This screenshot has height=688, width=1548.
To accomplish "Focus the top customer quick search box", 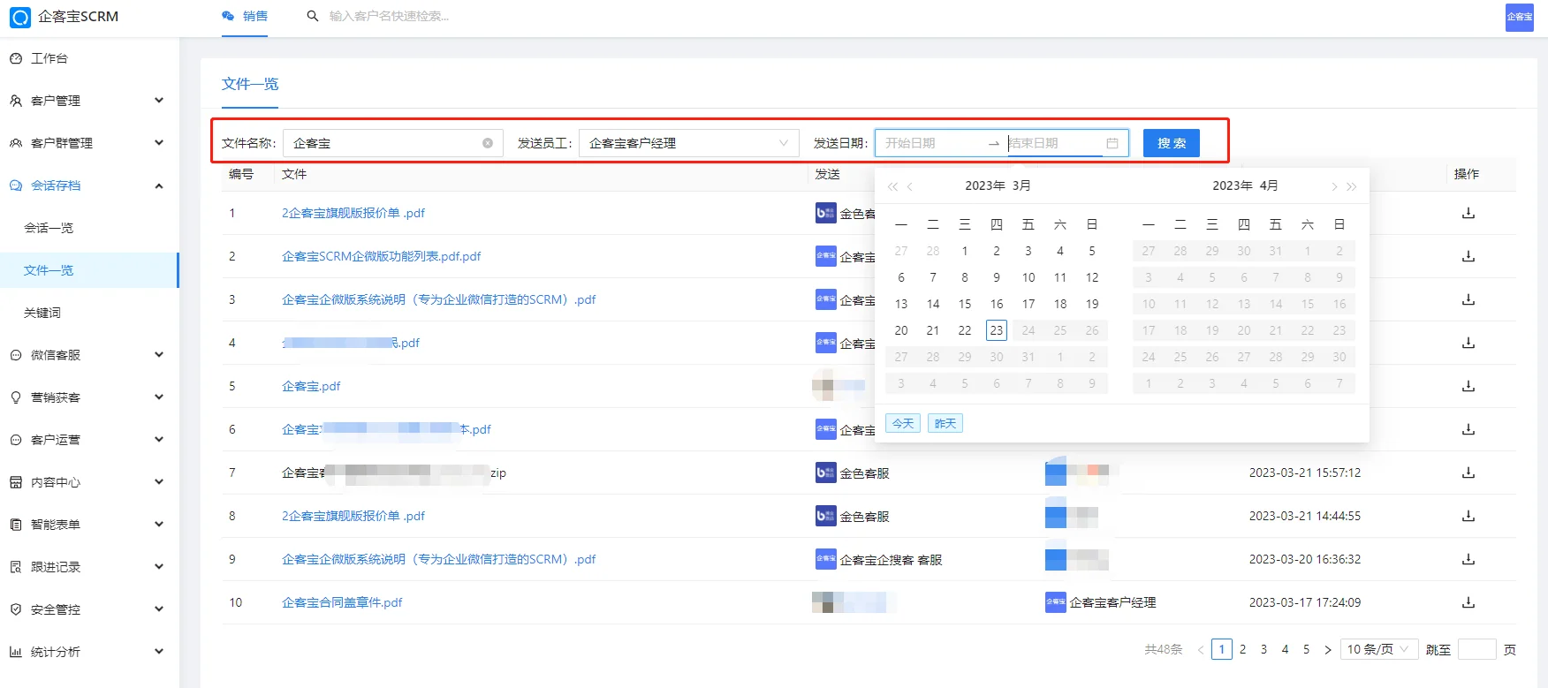I will [389, 16].
